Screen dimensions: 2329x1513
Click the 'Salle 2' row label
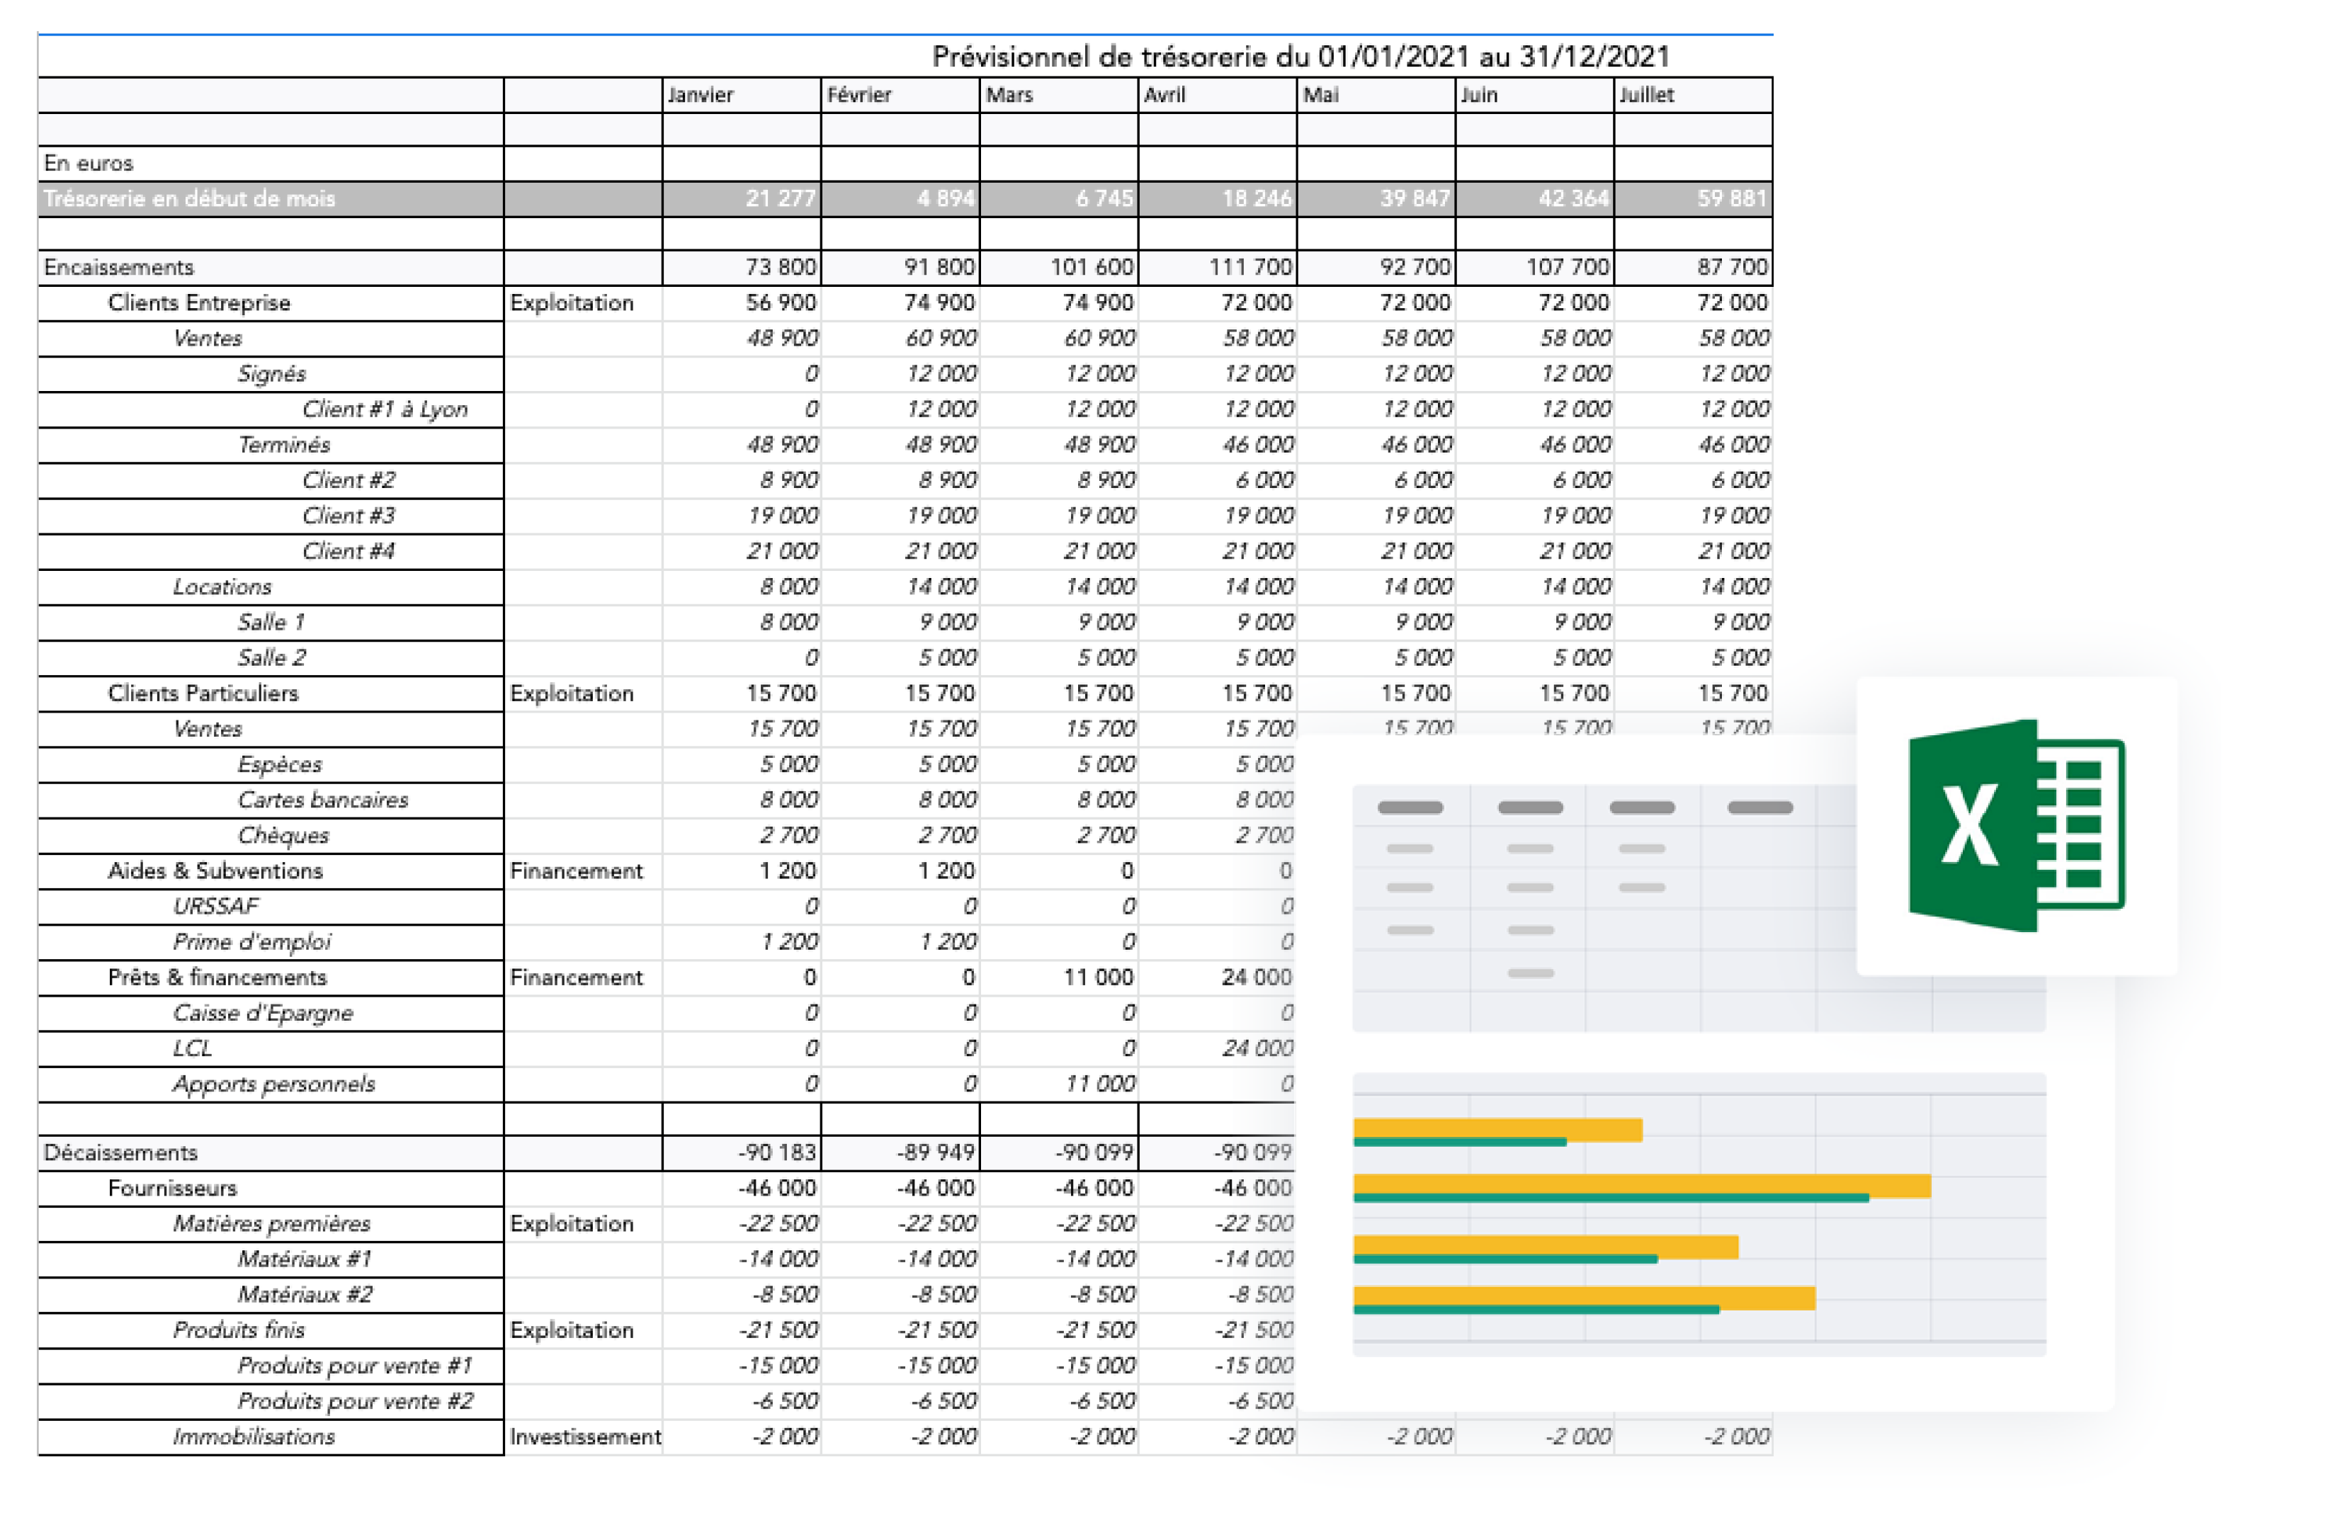pyautogui.click(x=271, y=657)
